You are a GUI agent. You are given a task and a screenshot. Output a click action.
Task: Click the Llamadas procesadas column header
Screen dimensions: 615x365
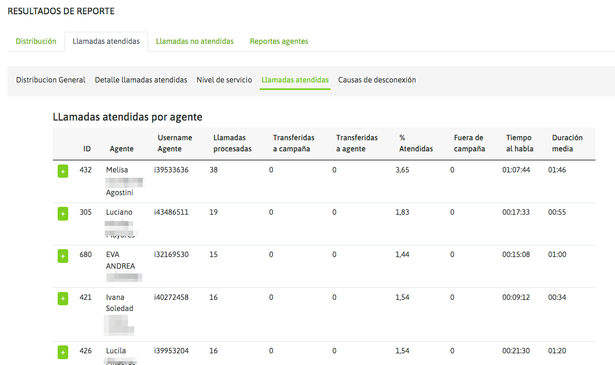click(232, 143)
